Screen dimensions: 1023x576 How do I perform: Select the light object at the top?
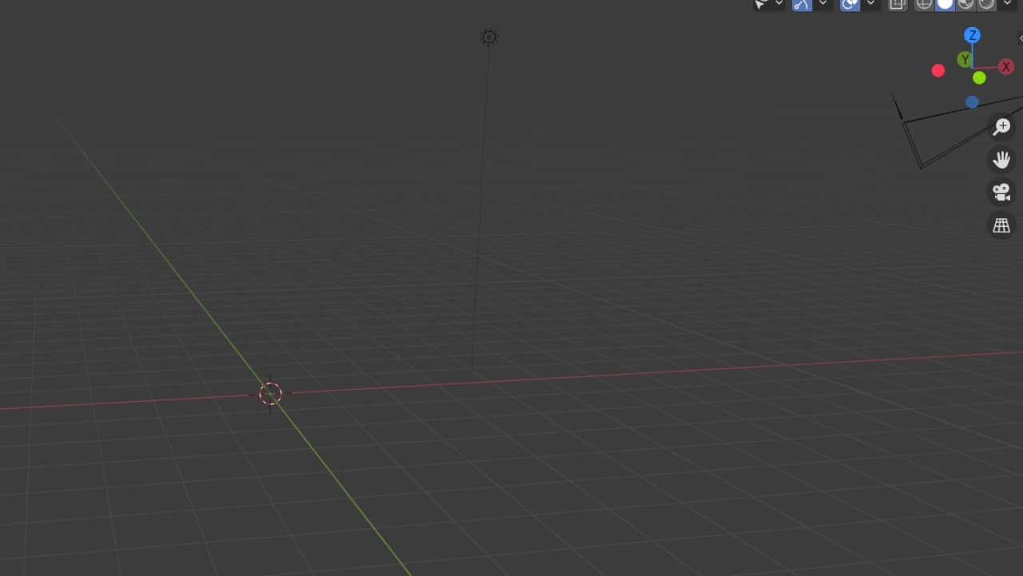489,37
